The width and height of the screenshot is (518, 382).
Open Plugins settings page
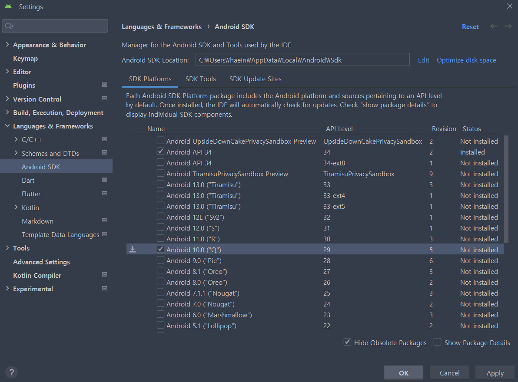(x=24, y=85)
